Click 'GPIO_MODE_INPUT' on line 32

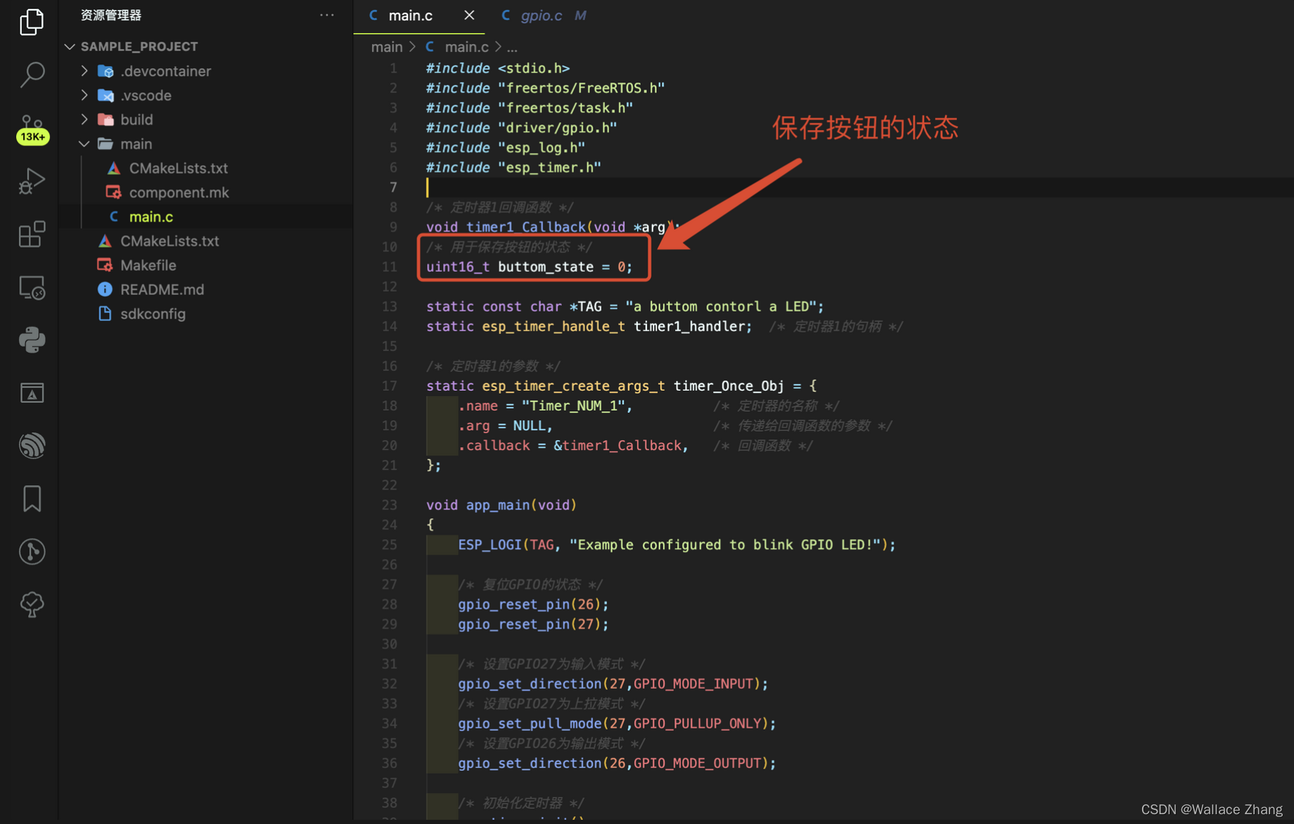pyautogui.click(x=693, y=683)
